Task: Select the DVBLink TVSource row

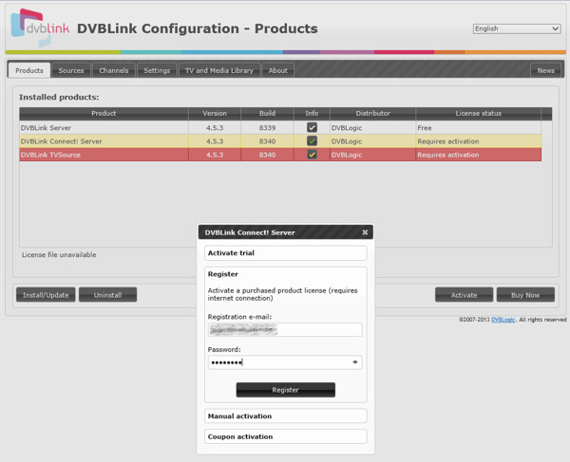Action: (x=280, y=155)
